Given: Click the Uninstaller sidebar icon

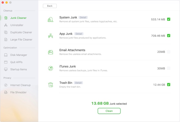Looking at the screenshot, I should pyautogui.click(x=6, y=25).
